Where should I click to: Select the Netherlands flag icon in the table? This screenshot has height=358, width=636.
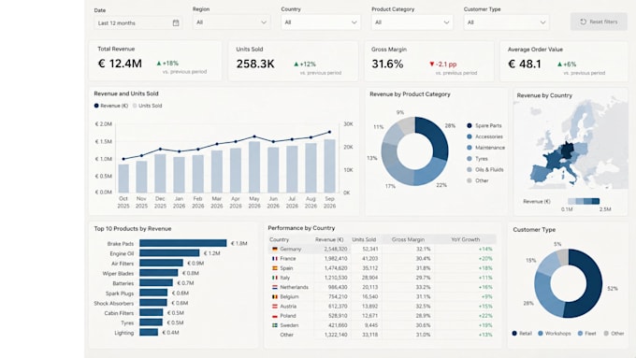(275, 287)
